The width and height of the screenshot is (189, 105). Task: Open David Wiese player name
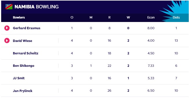tap(22, 41)
